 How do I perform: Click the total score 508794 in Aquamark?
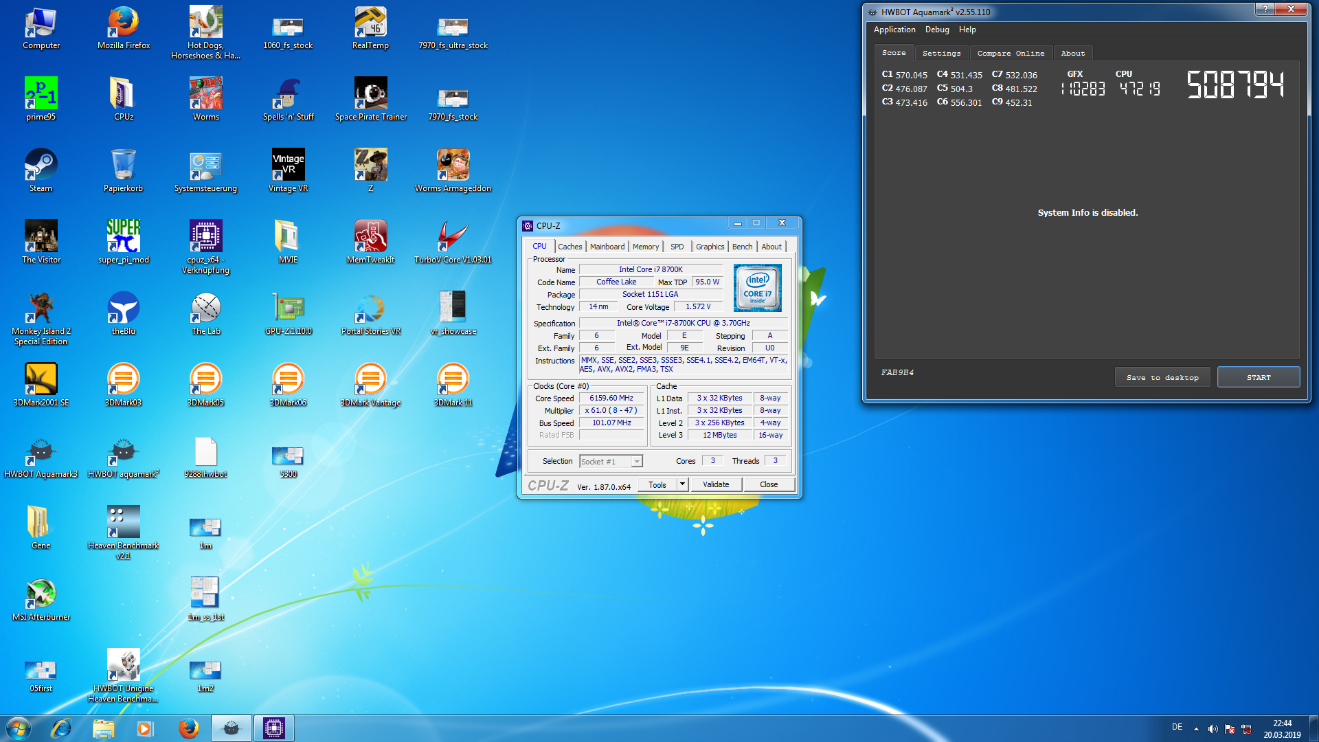coord(1235,85)
